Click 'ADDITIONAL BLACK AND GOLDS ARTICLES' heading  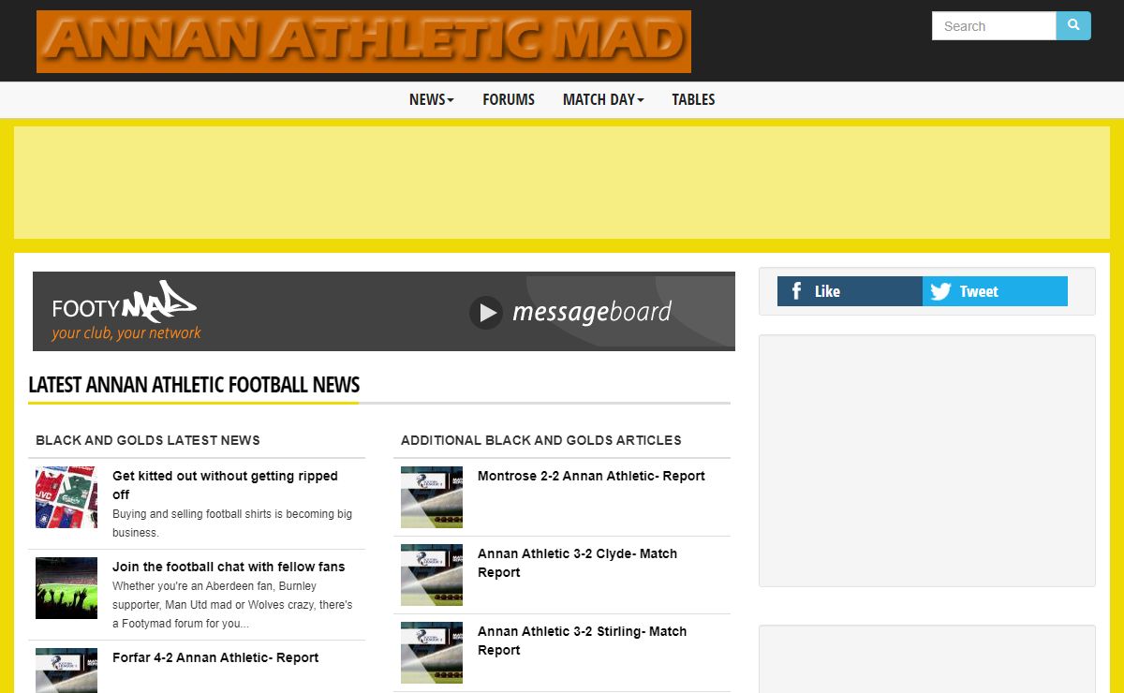(541, 440)
